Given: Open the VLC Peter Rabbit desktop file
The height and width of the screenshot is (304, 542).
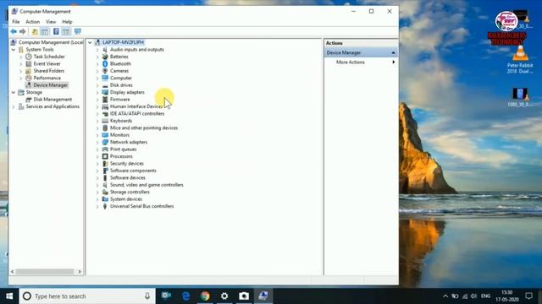Looking at the screenshot, I should [x=519, y=59].
